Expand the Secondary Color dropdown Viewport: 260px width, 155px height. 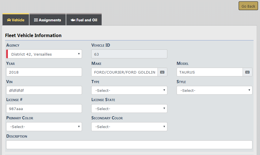click(129, 127)
